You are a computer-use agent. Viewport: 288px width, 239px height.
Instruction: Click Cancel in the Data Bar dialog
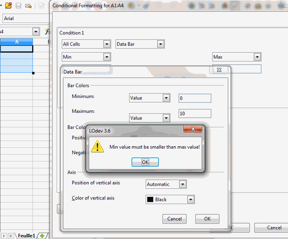click(174, 219)
